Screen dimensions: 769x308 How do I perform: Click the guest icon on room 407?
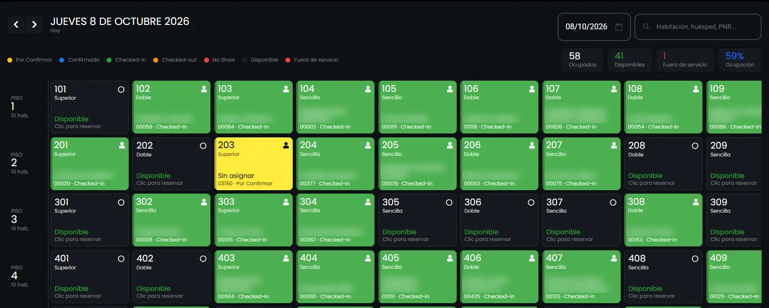pyautogui.click(x=614, y=259)
